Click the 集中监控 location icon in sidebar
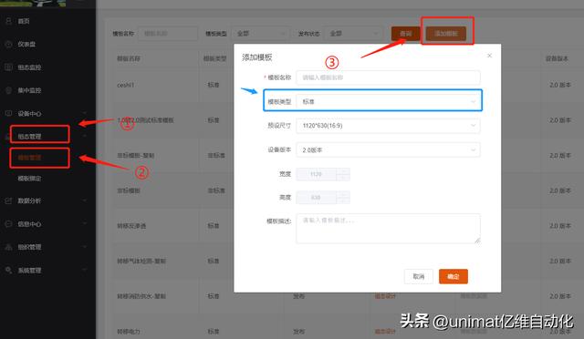The height and width of the screenshot is (339, 584). click(8, 90)
